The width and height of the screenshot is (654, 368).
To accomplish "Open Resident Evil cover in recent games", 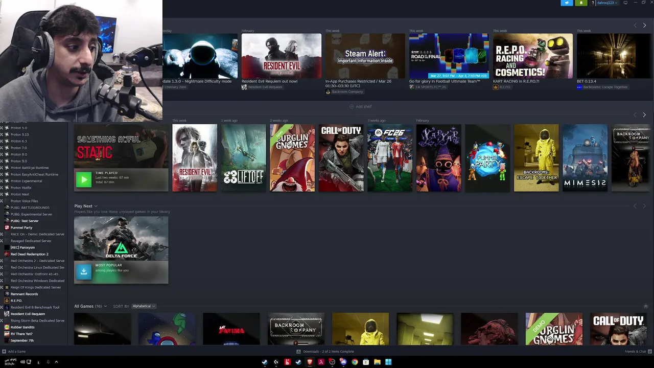I will click(x=195, y=158).
